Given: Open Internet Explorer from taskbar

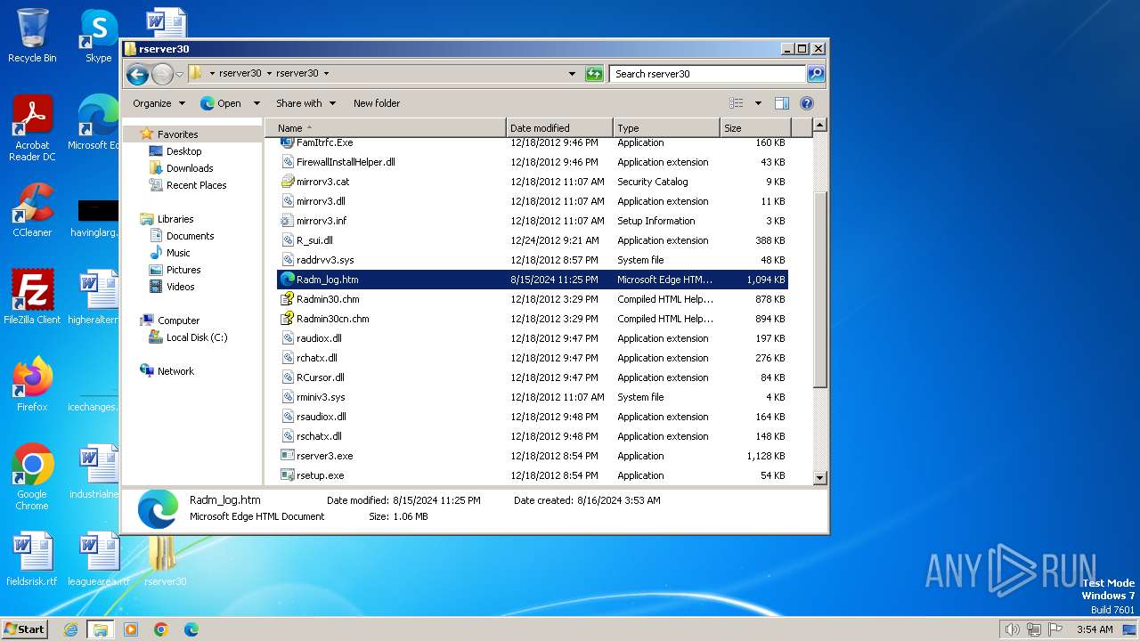Looking at the screenshot, I should click(x=70, y=629).
